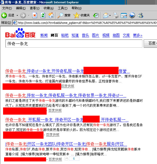The image size is (157, 164).
Task: Expand the Mail button dropdown arrow
Action: click(x=110, y=15)
